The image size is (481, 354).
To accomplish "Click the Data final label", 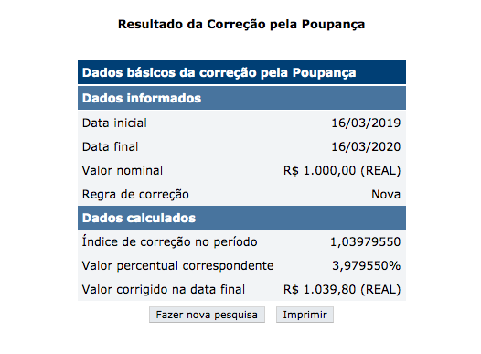I will (x=110, y=146).
